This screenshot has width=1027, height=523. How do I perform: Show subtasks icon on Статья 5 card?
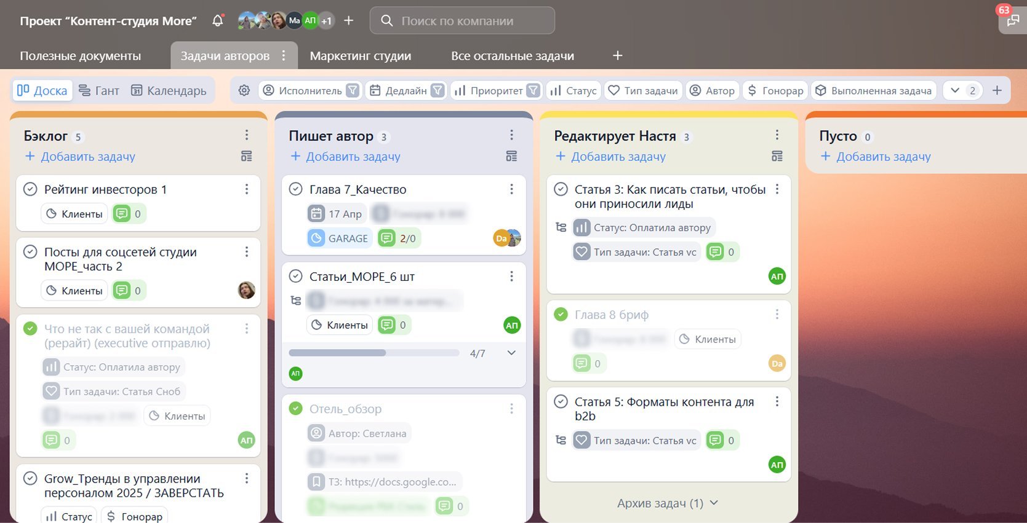pyautogui.click(x=561, y=440)
